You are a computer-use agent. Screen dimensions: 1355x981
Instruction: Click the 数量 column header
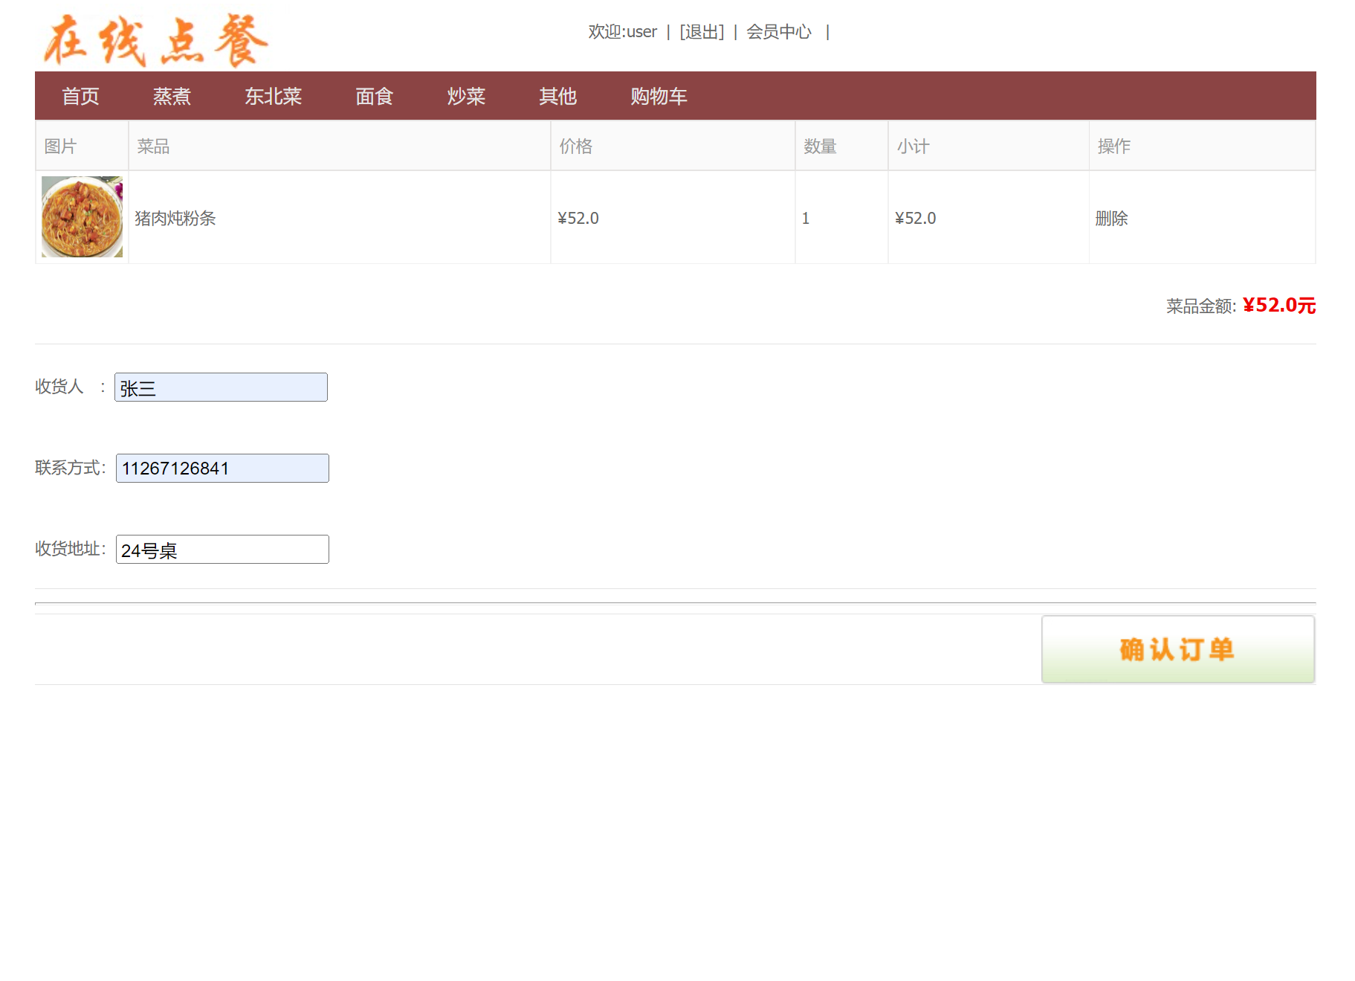[x=821, y=146]
